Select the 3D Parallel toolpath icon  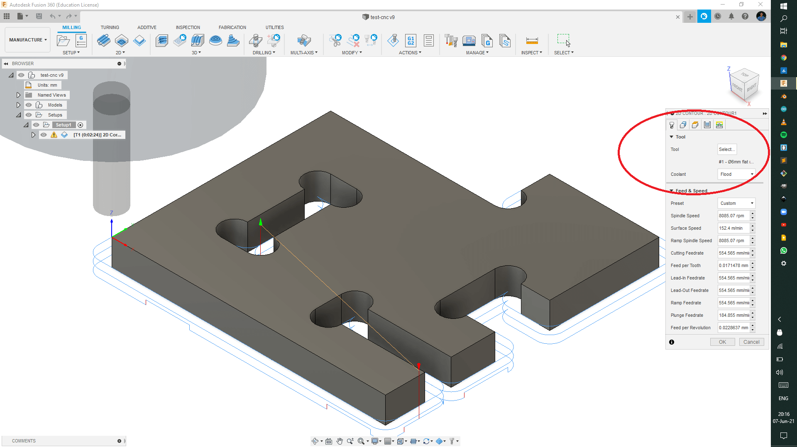point(198,41)
